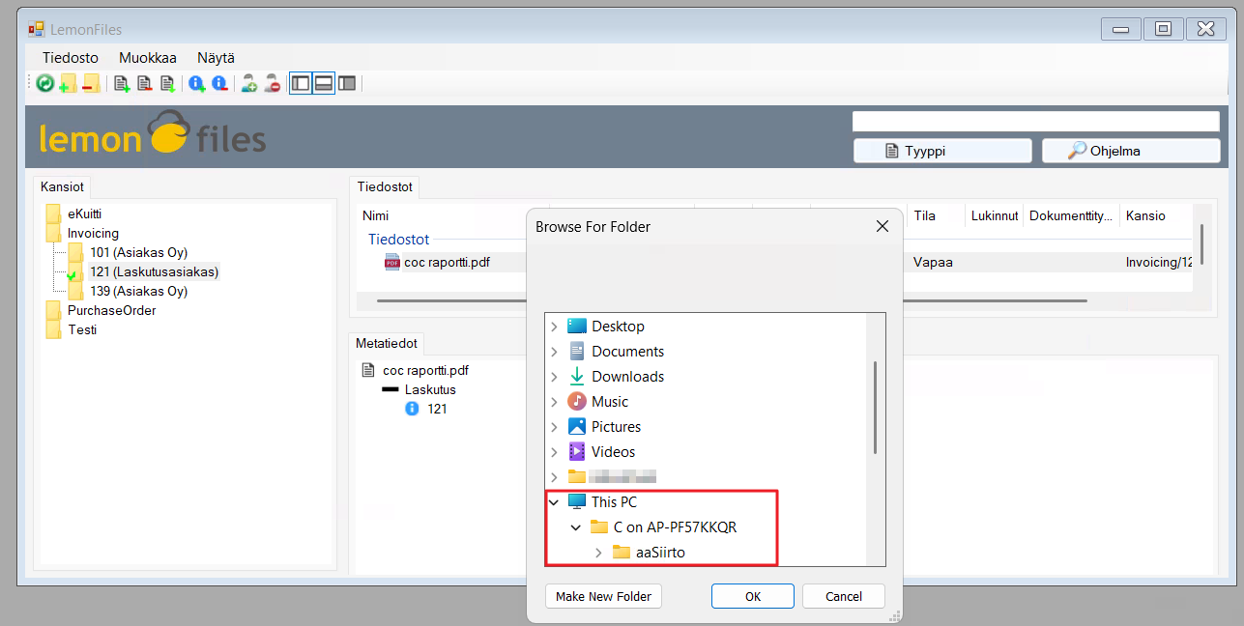Expand the Documents folder in browse dialog

pyautogui.click(x=554, y=352)
